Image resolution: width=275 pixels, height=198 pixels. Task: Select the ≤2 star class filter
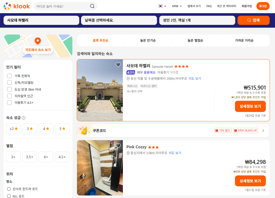[x=13, y=129]
